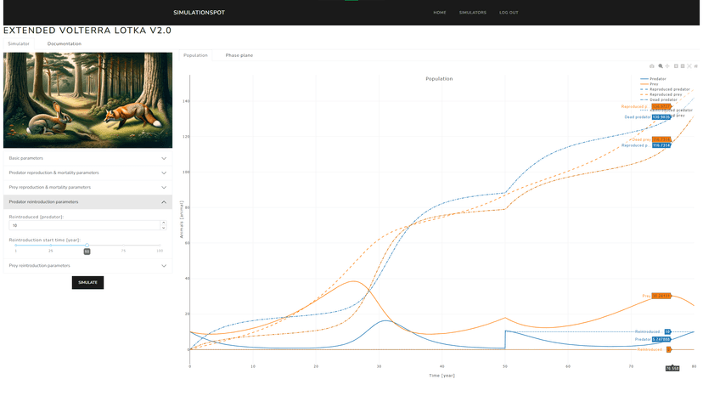
Task: Click the Zoom out minus-box icon
Action: coord(683,65)
